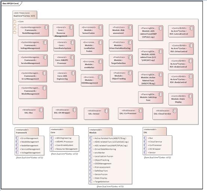Select the Framework::ErrorManagement component box

[33, 76]
